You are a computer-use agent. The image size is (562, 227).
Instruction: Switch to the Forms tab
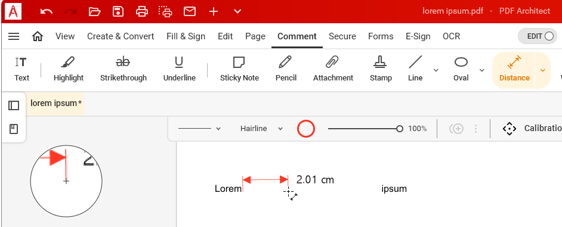tap(381, 36)
